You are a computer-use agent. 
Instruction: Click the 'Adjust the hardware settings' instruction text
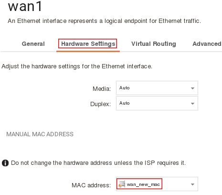(x=77, y=66)
